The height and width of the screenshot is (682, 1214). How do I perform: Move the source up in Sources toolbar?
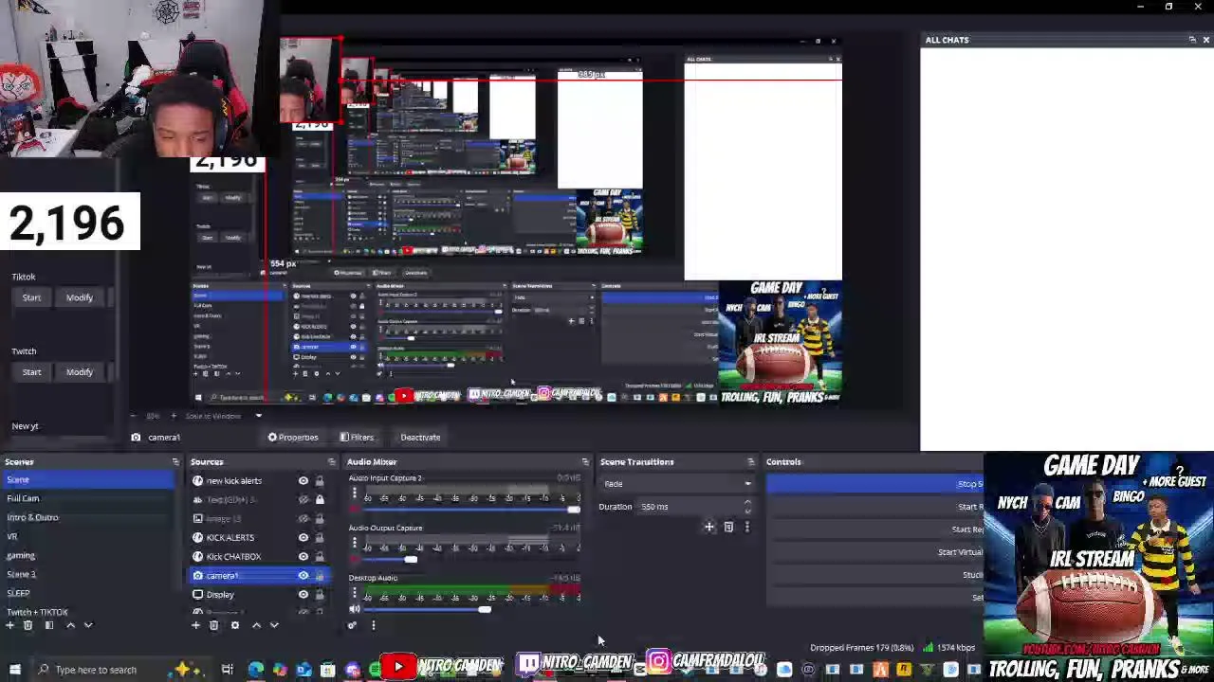[256, 625]
